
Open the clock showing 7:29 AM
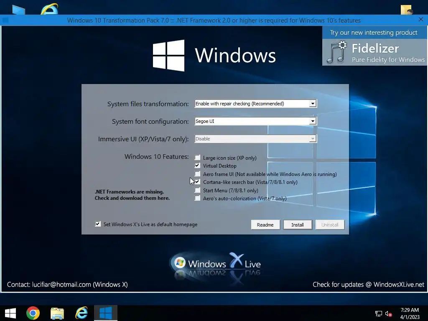[410, 313]
